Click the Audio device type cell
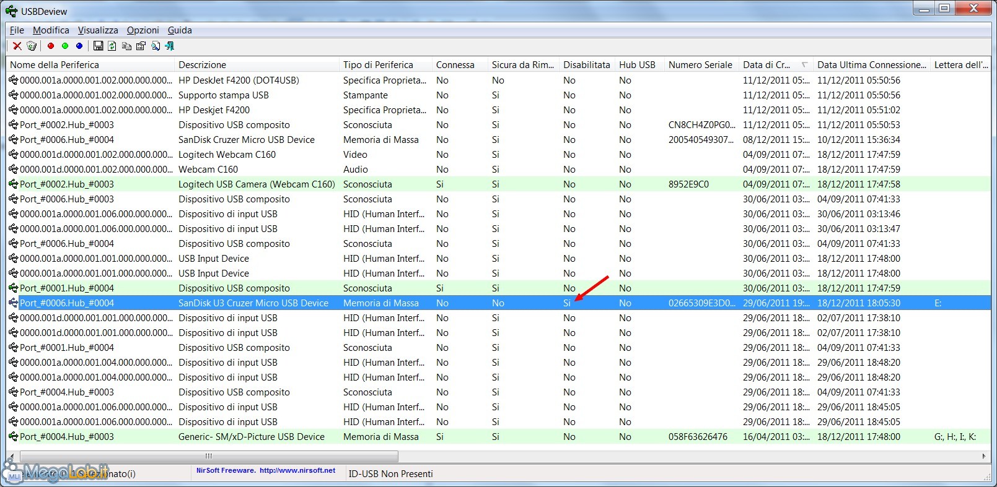 (x=356, y=169)
